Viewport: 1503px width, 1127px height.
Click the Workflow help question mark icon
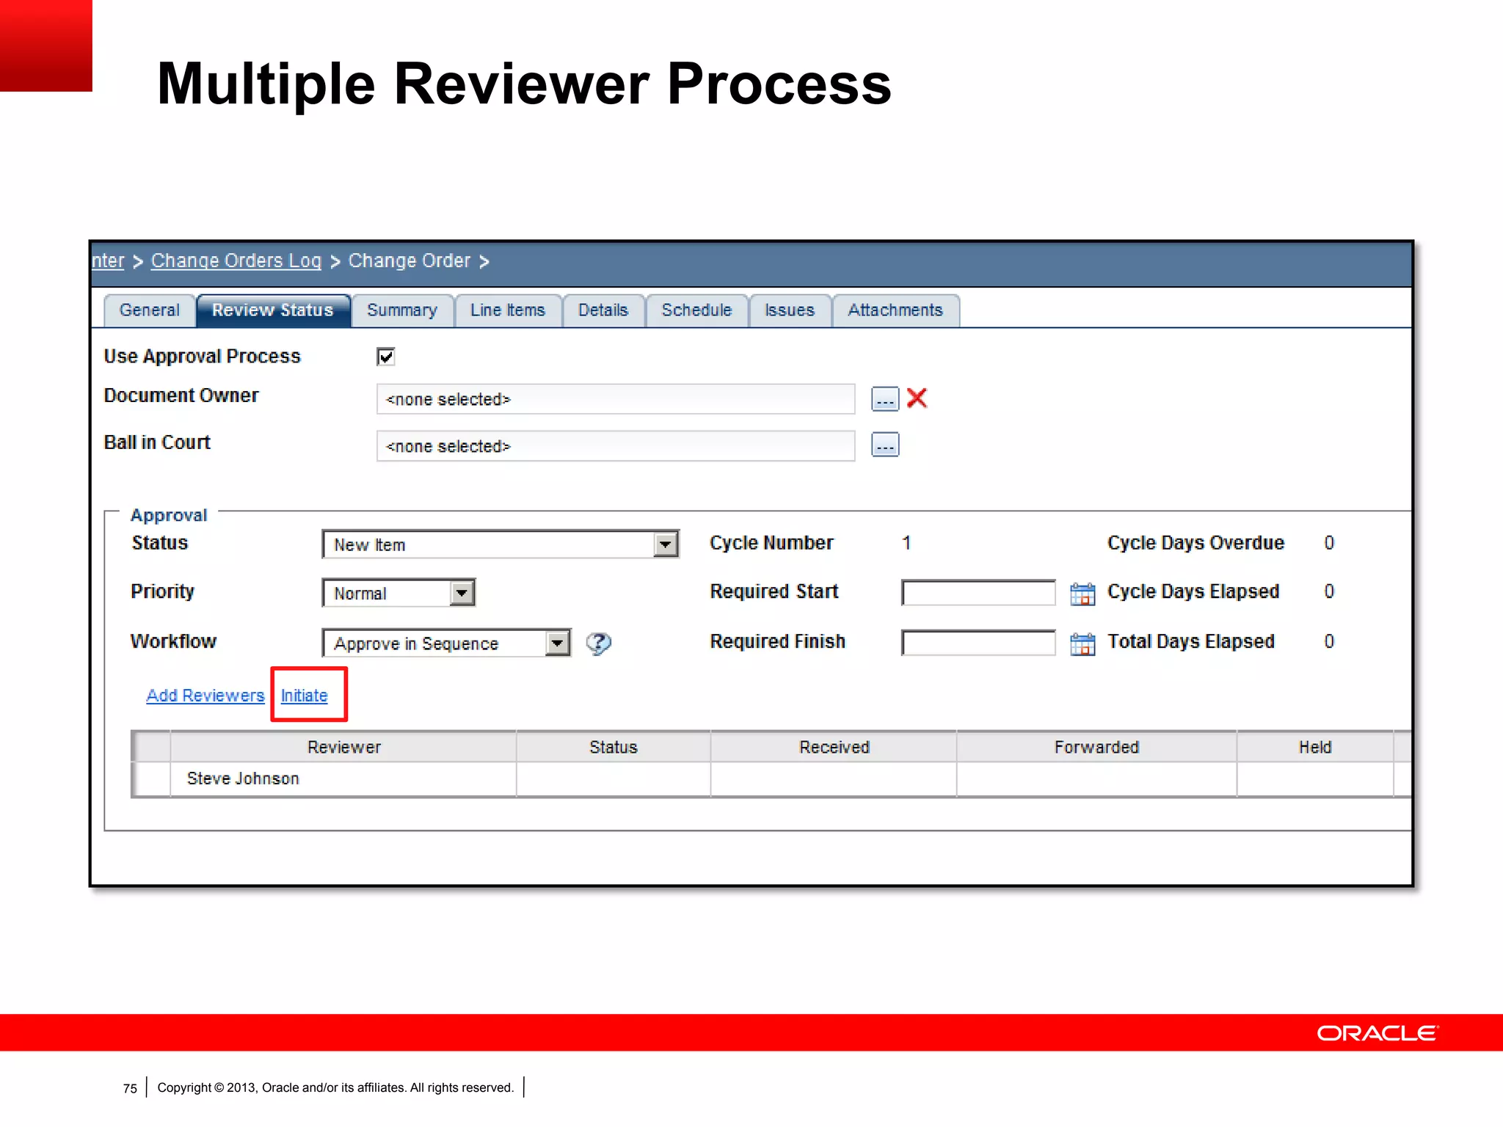pyautogui.click(x=598, y=643)
